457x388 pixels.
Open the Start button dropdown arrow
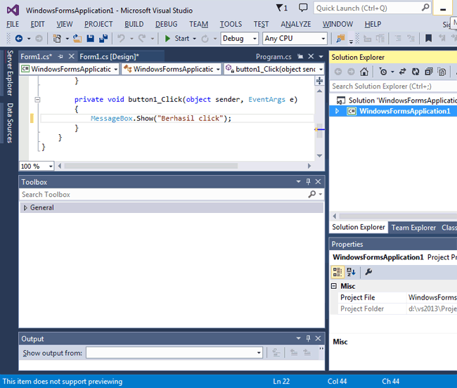point(194,39)
